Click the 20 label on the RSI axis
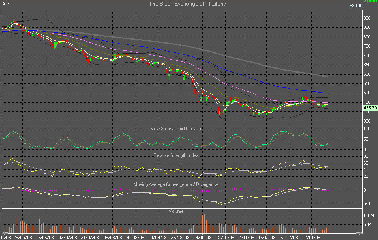 tap(366, 176)
